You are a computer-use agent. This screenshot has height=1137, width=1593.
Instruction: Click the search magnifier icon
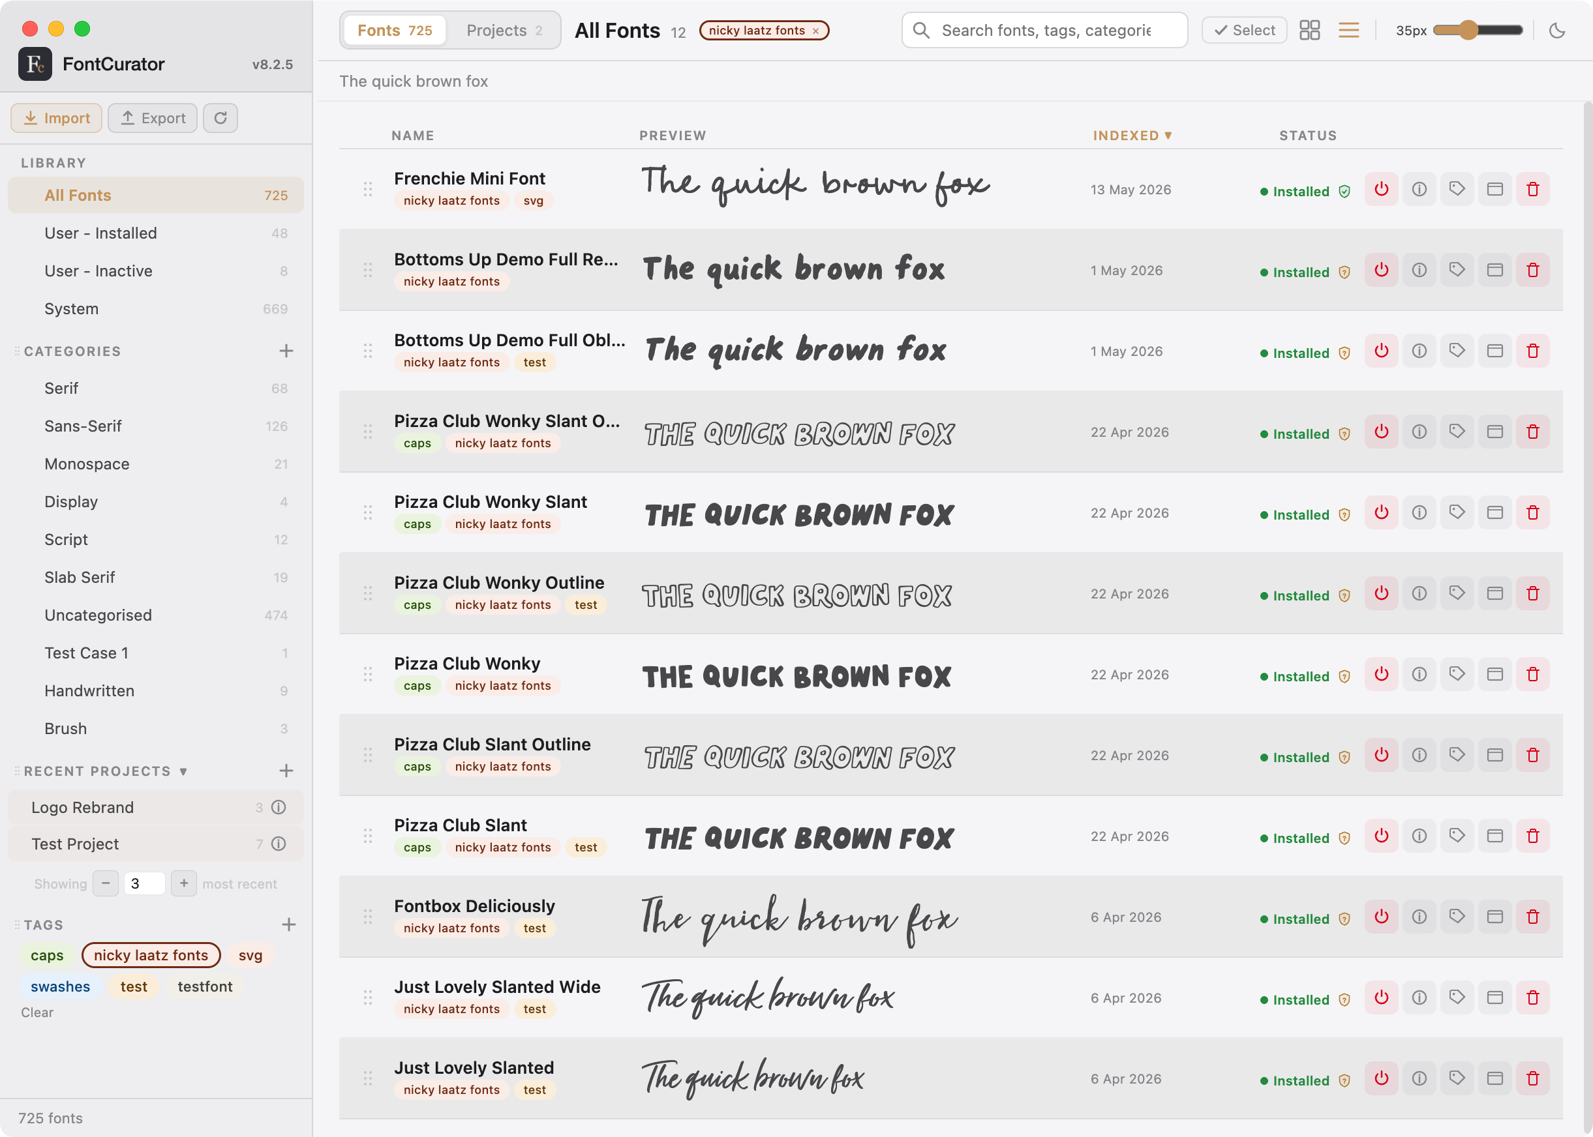point(921,30)
